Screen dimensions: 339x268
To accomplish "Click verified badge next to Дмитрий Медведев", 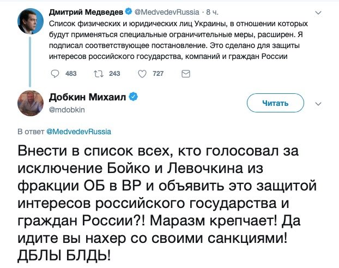I will click(x=129, y=11).
